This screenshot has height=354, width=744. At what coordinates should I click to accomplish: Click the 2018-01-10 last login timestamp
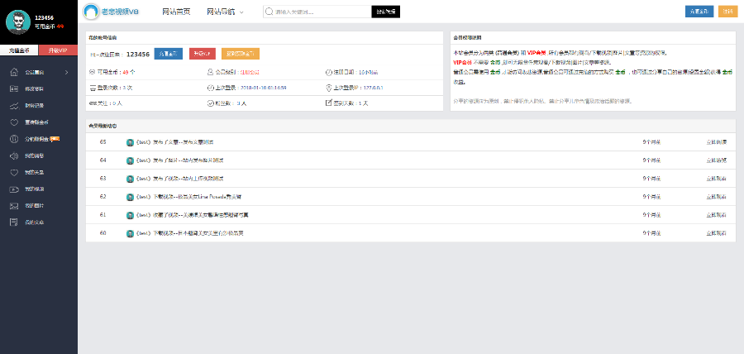pos(264,88)
